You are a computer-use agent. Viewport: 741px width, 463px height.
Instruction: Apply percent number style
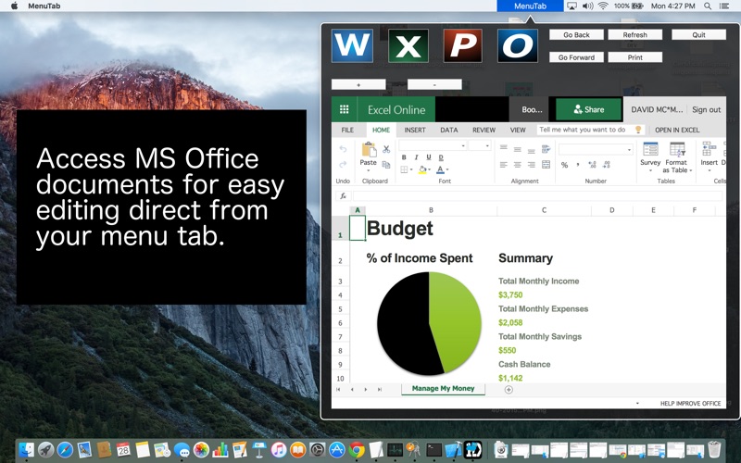click(x=564, y=165)
